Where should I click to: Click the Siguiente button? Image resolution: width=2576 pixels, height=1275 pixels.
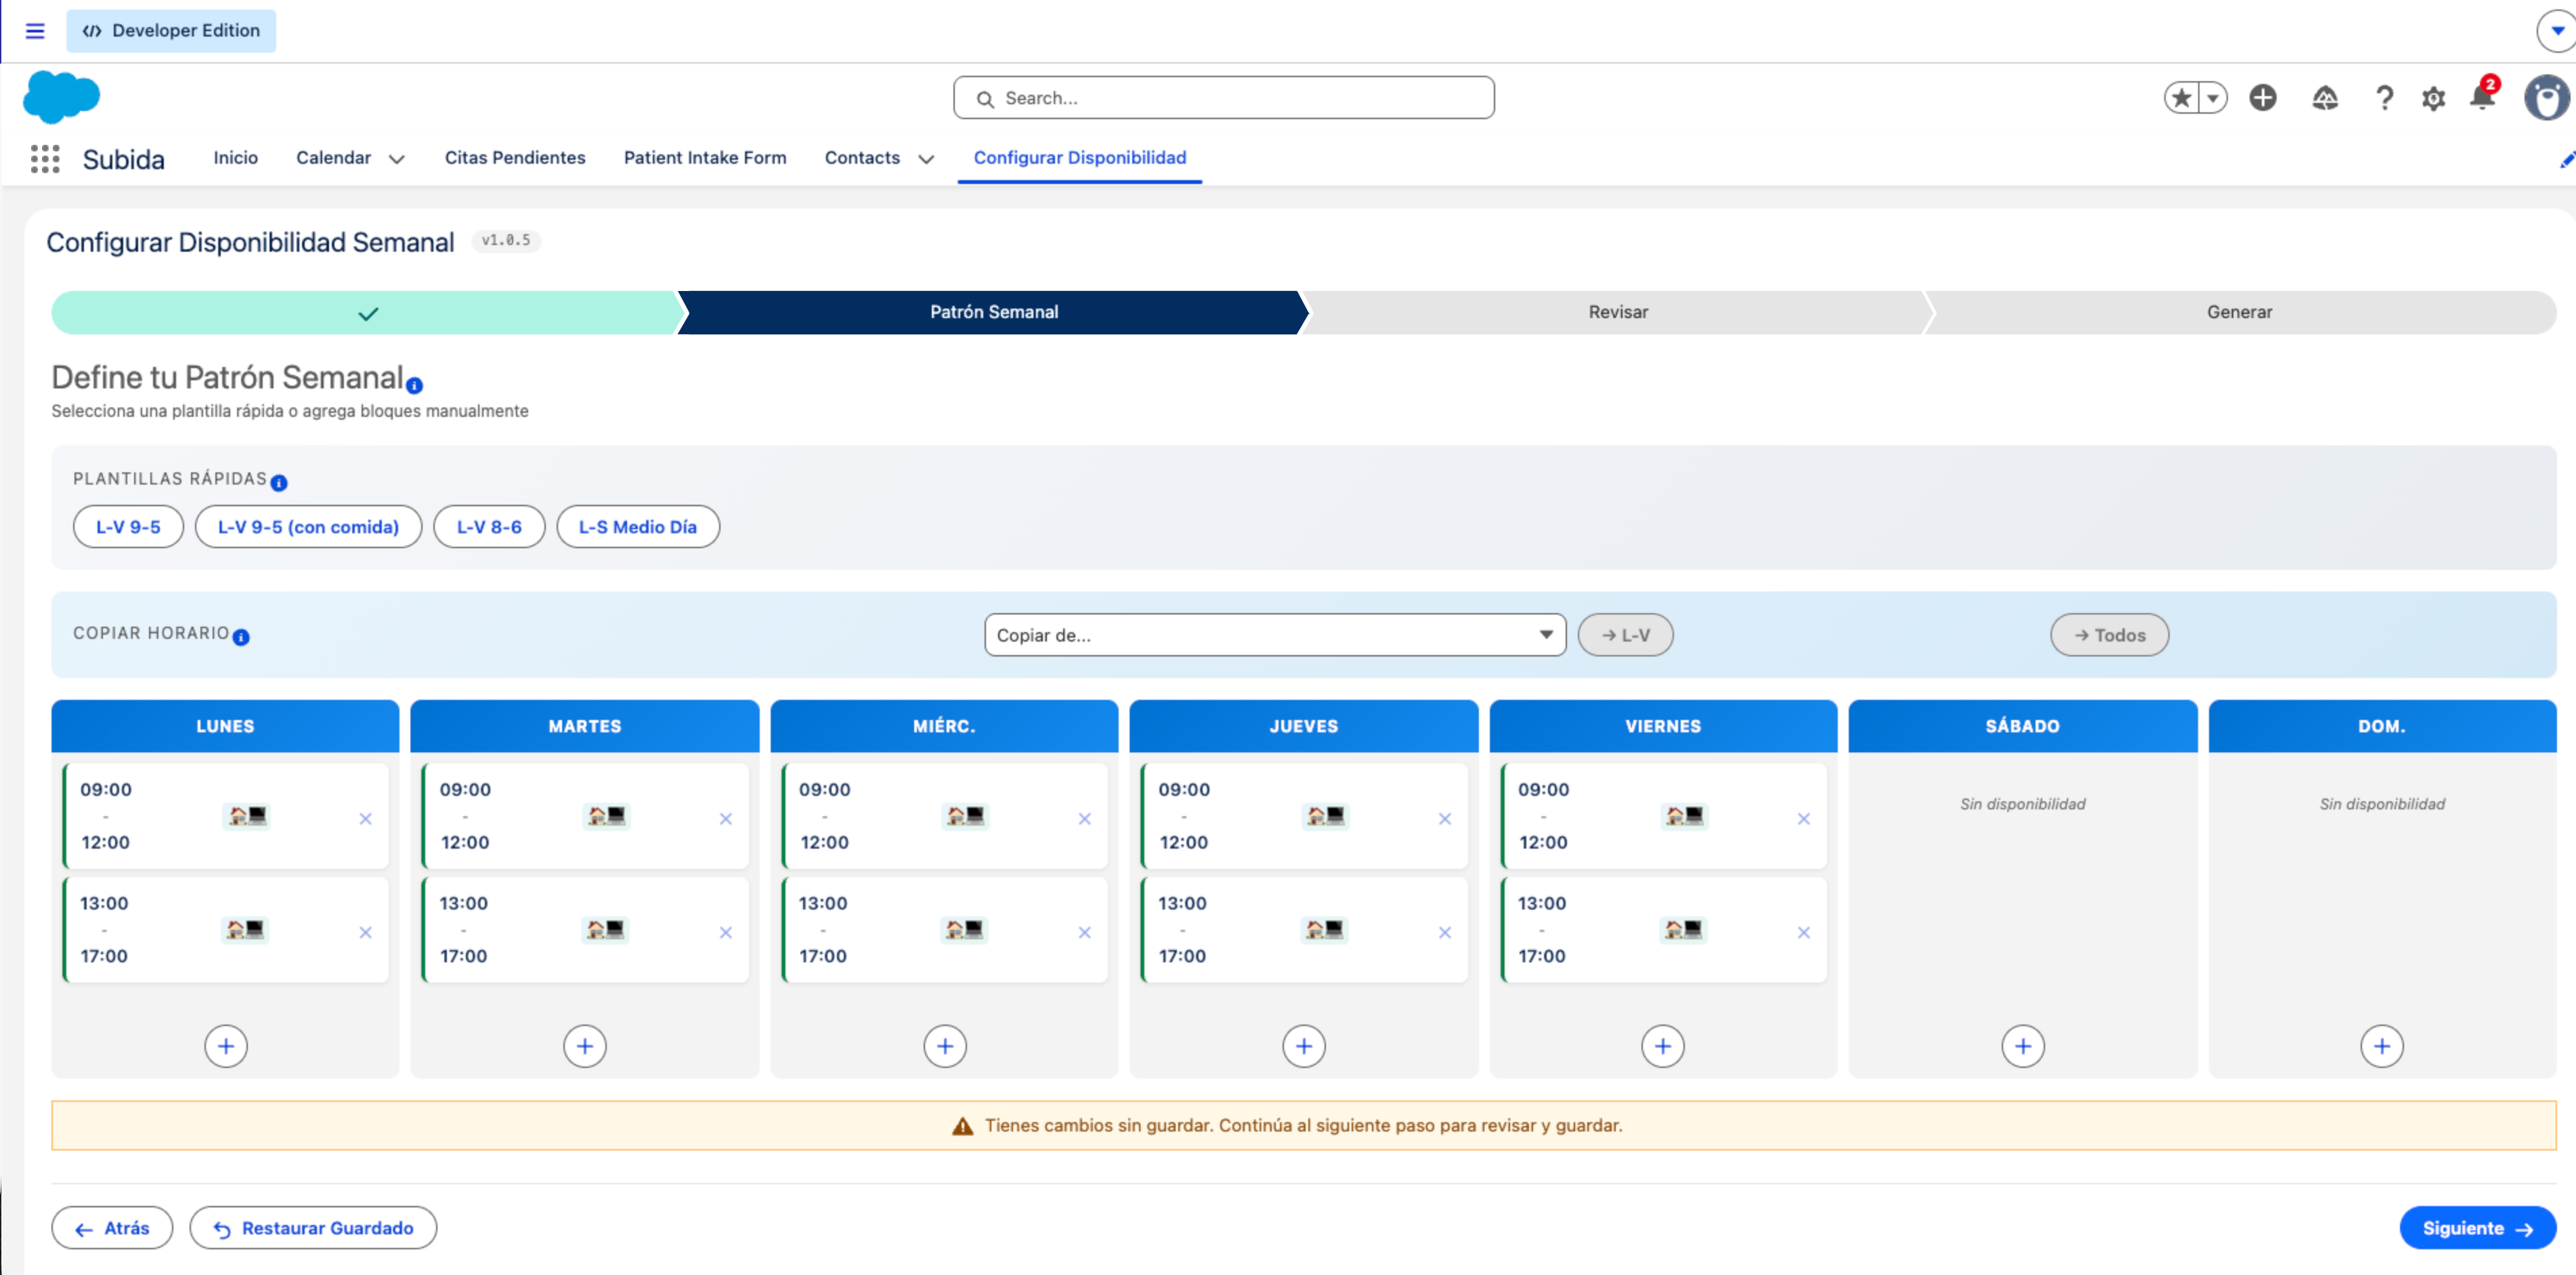[2478, 1228]
